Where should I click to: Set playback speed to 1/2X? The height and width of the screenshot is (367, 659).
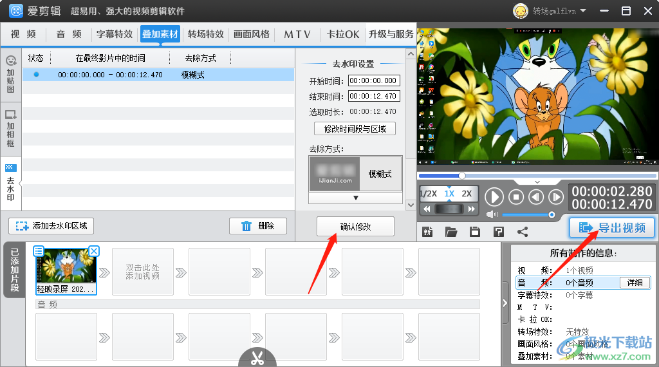(428, 194)
